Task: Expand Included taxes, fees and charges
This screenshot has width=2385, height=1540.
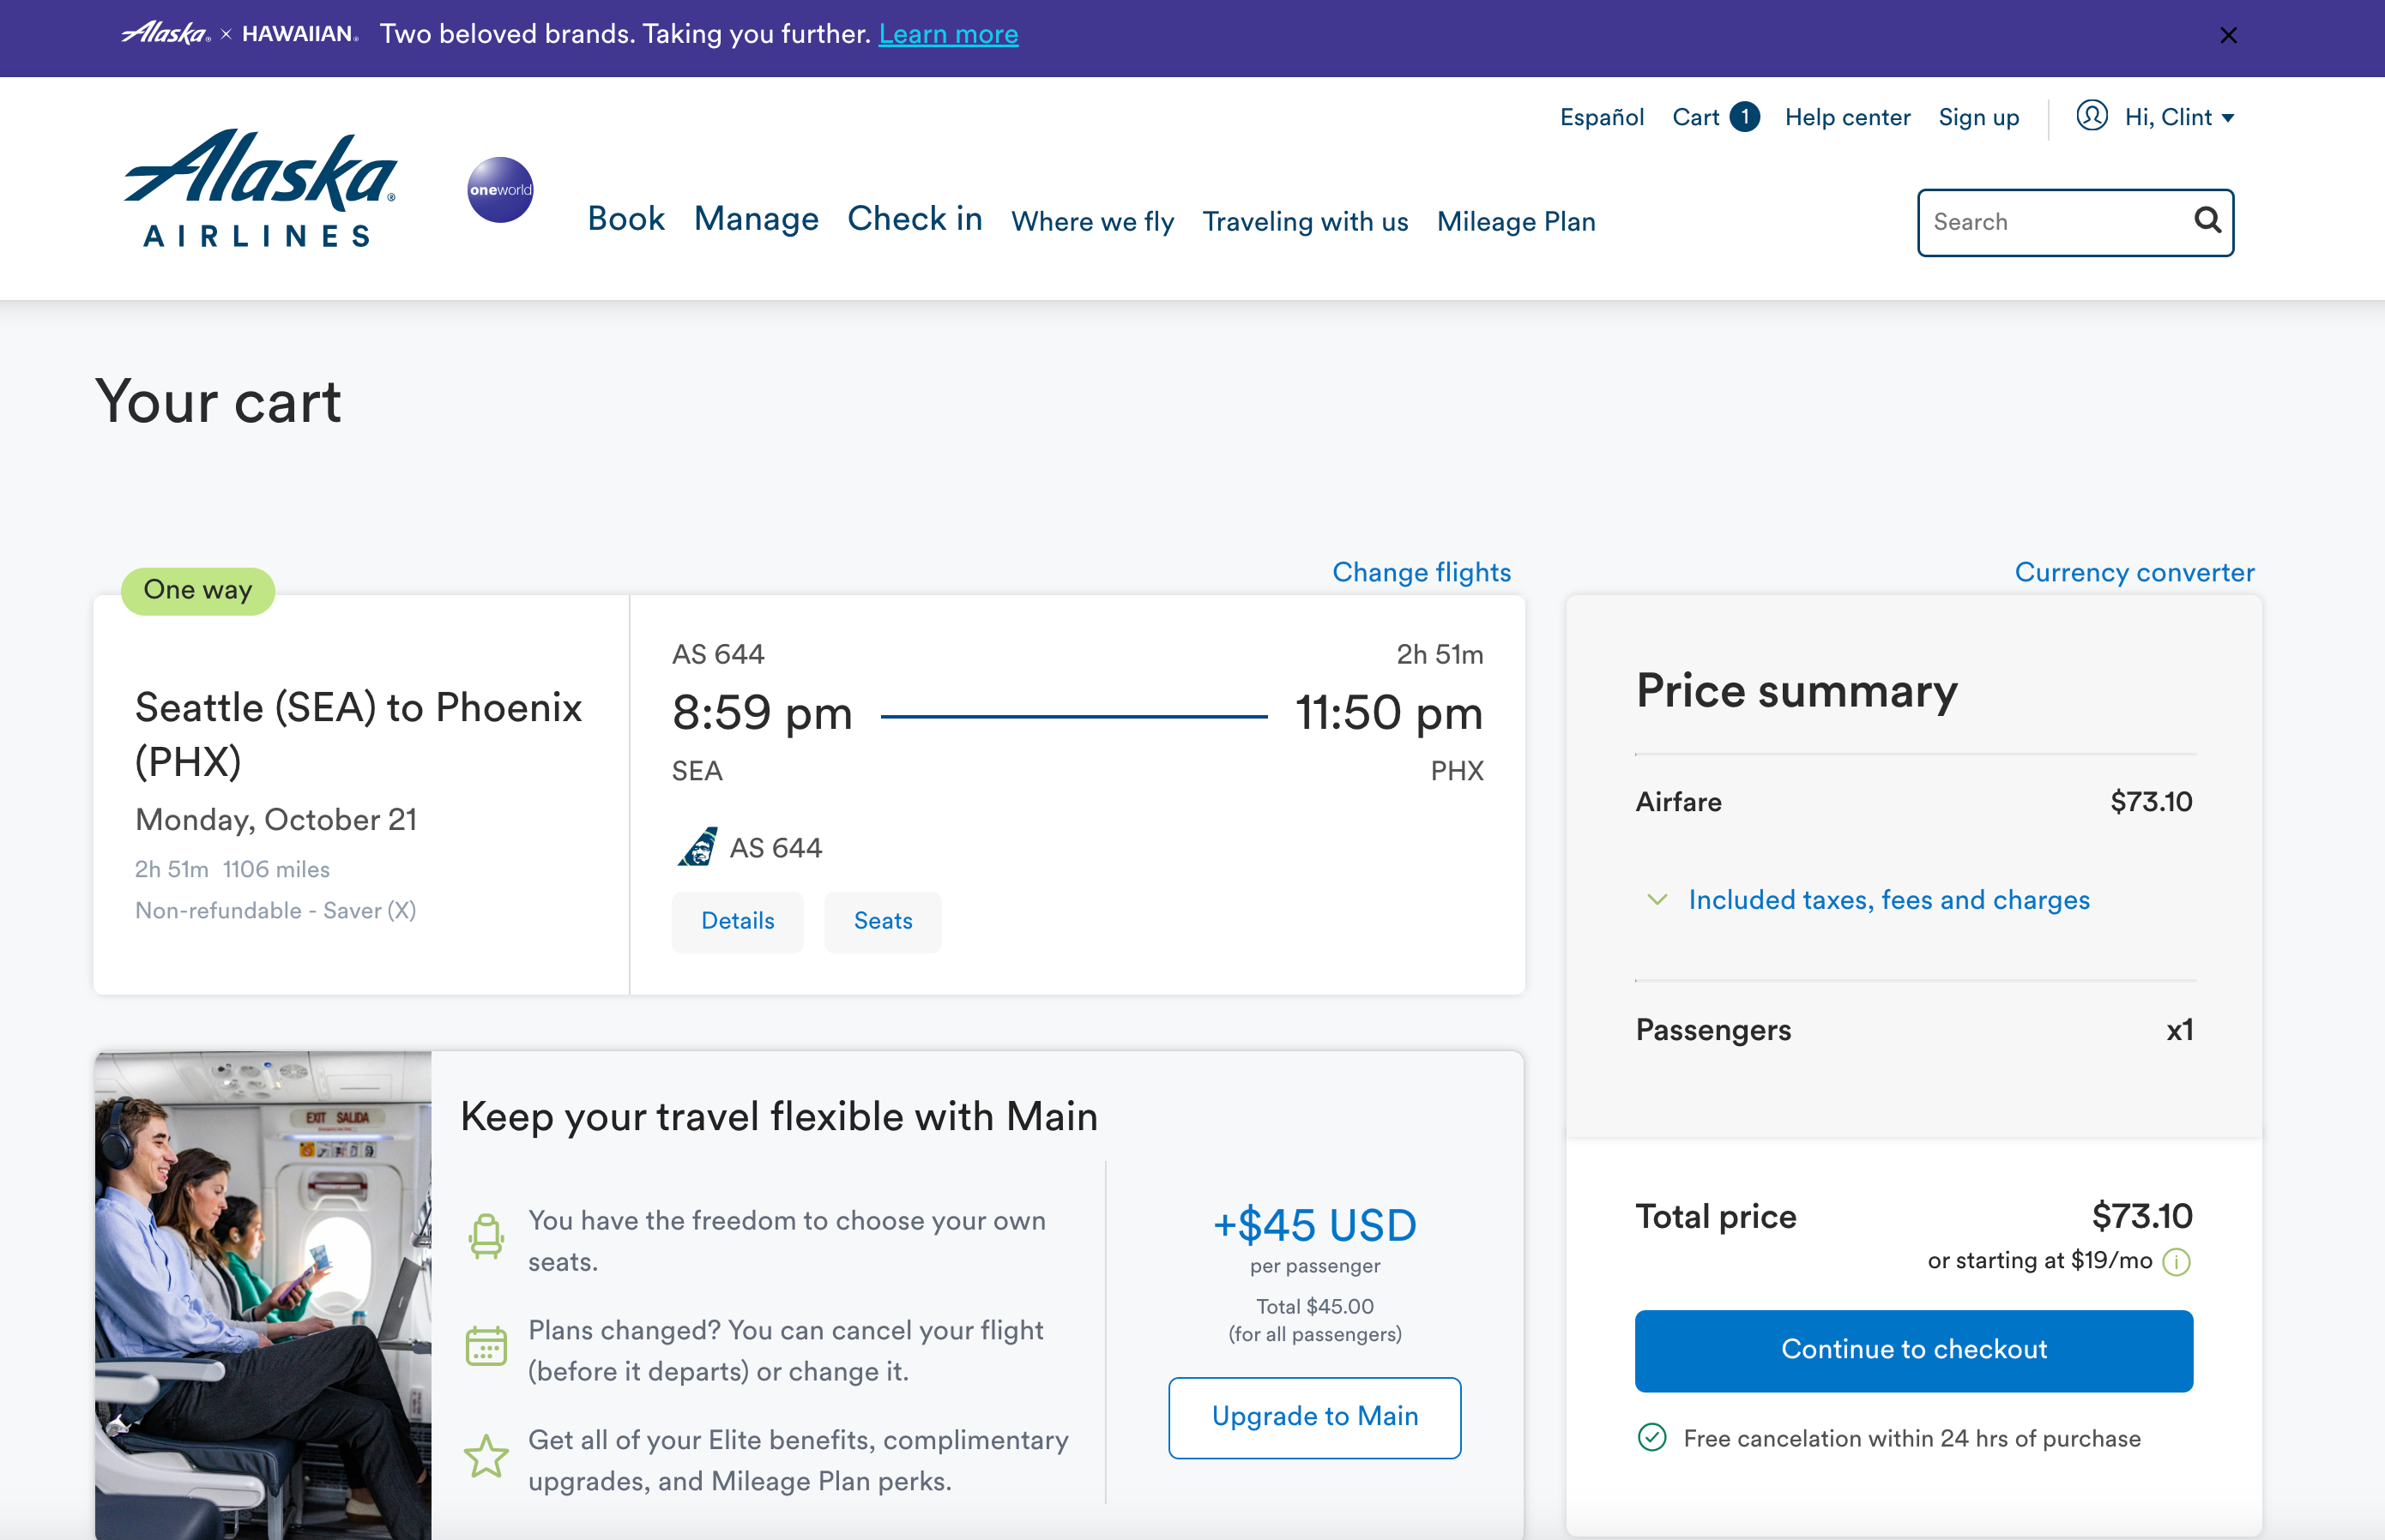Action: coord(1887,900)
